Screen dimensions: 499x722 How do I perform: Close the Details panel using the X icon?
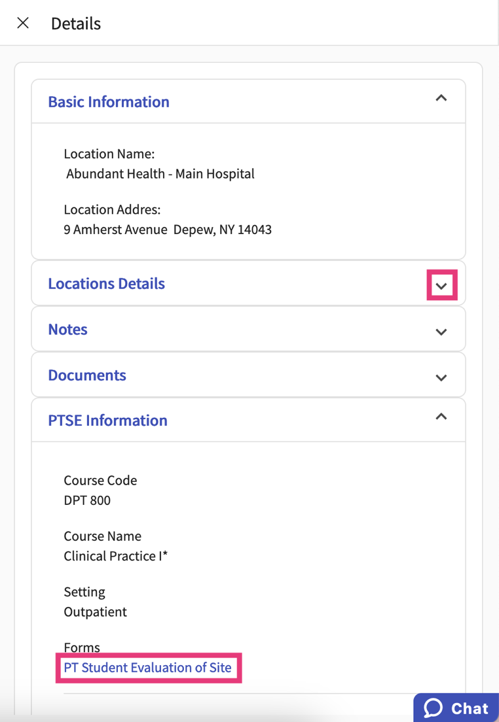pos(22,22)
